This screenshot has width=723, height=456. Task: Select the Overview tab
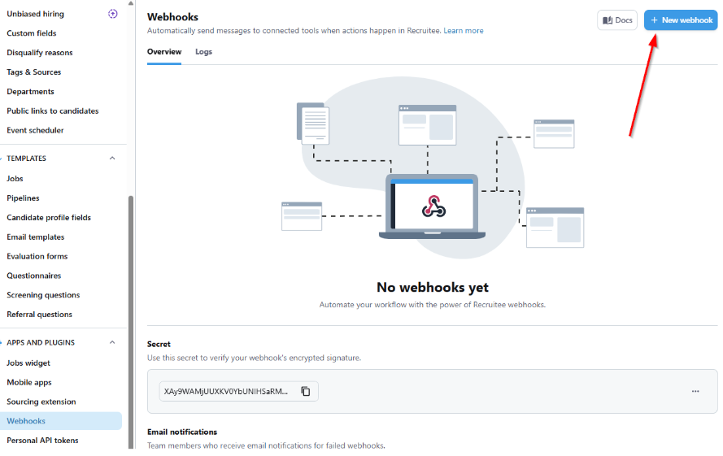click(x=164, y=52)
